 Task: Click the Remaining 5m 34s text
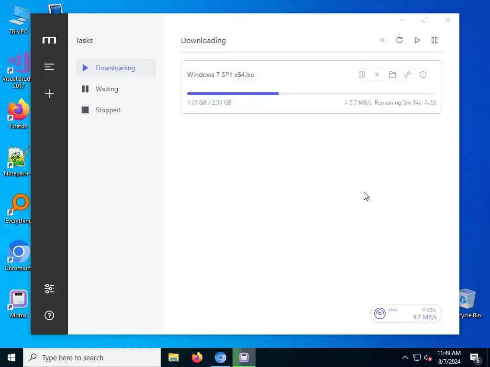(398, 102)
